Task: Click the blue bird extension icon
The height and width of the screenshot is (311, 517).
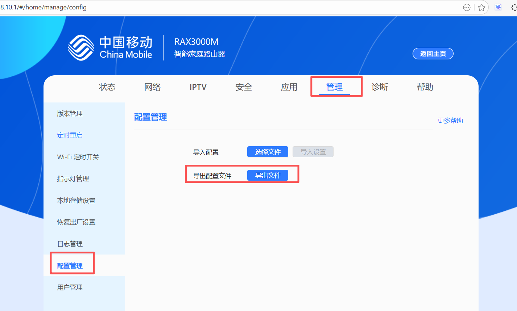Action: (x=499, y=7)
